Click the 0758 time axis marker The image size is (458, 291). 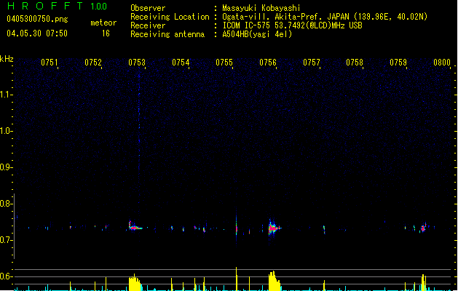point(355,63)
